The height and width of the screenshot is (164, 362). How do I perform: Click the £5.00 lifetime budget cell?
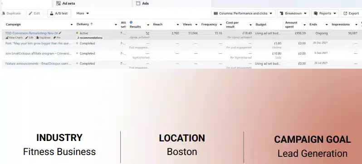(278, 43)
